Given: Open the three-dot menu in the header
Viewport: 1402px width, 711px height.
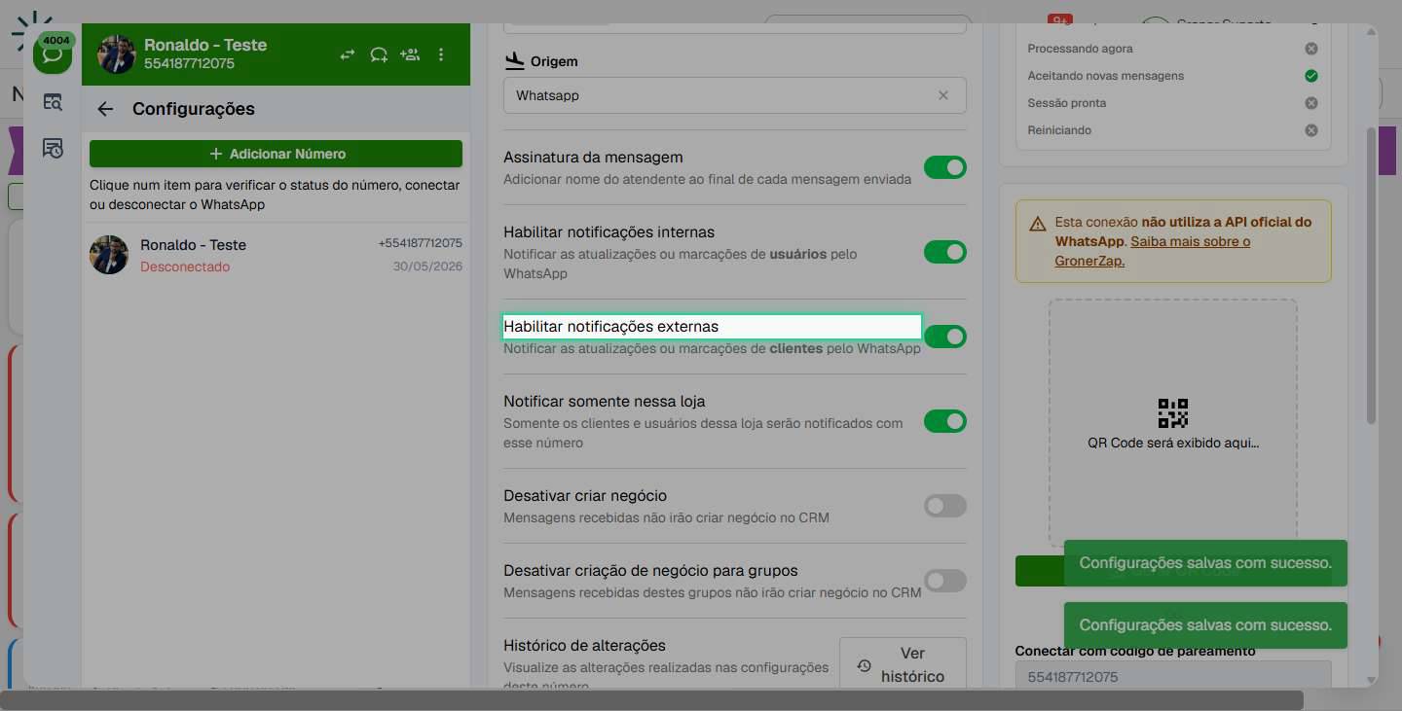Looking at the screenshot, I should pos(441,54).
